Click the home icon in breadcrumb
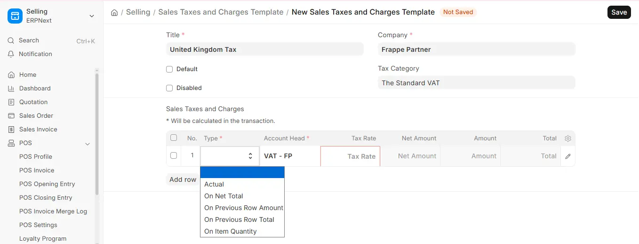This screenshot has width=639, height=244. (114, 12)
